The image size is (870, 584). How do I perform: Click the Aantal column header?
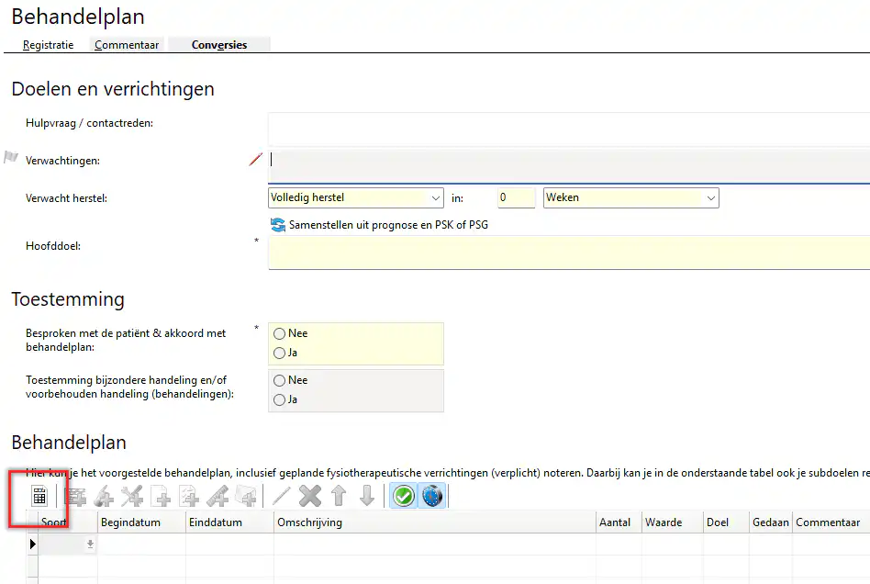(x=619, y=522)
